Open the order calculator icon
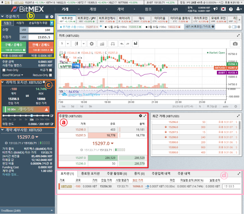 (x=47, y=16)
